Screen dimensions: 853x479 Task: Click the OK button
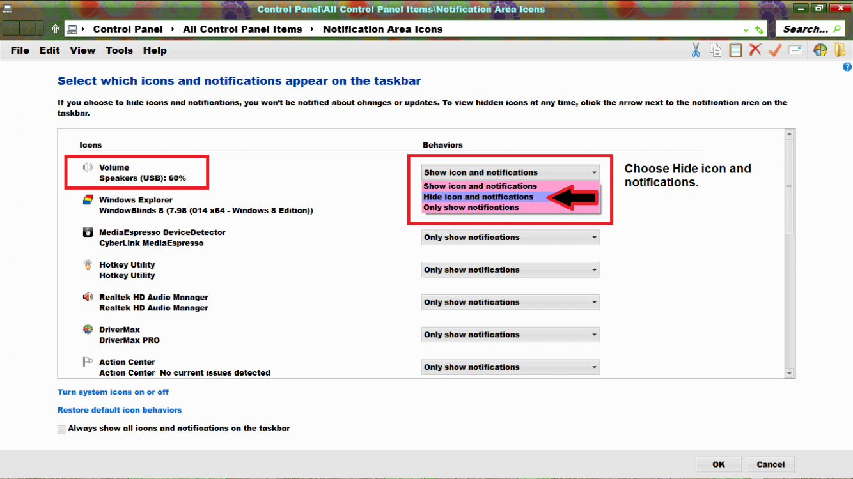(x=719, y=464)
